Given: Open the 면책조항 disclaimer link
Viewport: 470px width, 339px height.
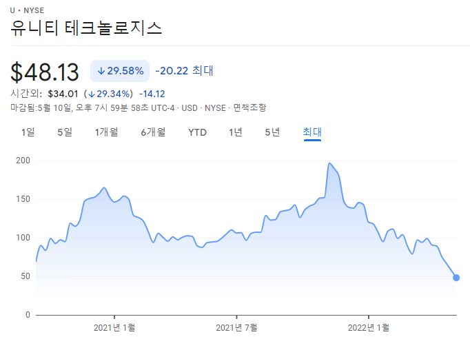Looking at the screenshot, I should tap(249, 108).
